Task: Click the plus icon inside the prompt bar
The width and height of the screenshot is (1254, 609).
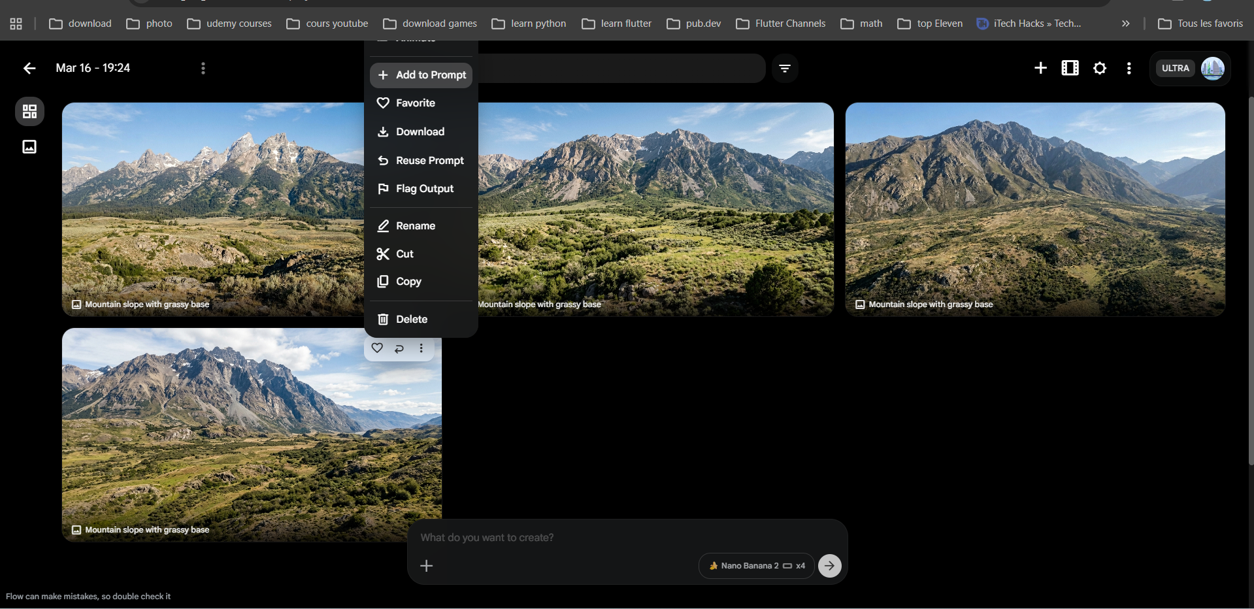Action: click(427, 566)
